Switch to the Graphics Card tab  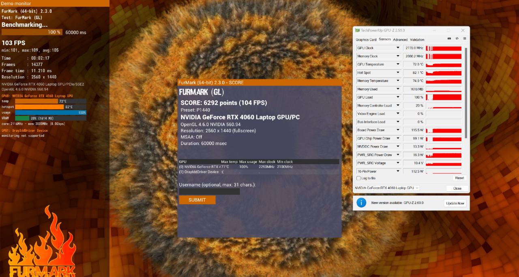click(x=366, y=40)
